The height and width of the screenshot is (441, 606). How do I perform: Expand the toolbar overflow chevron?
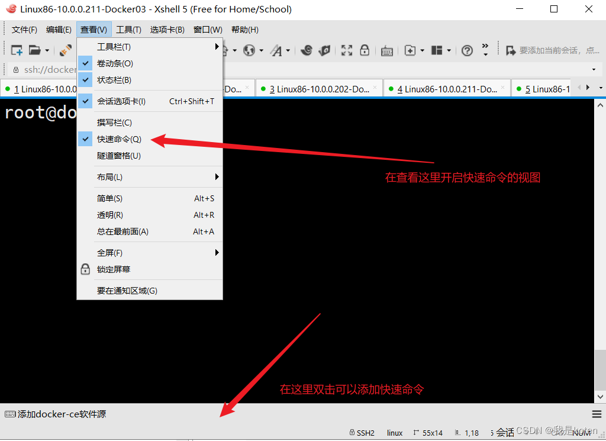[485, 50]
